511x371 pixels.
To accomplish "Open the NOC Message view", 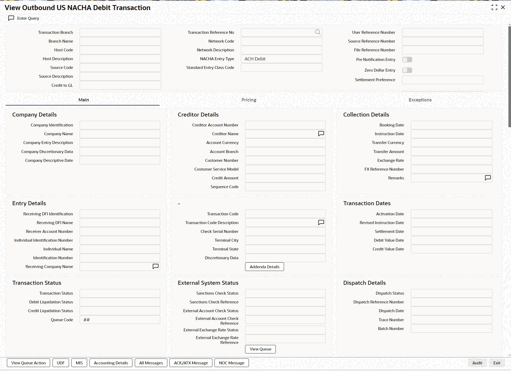I will (232, 363).
